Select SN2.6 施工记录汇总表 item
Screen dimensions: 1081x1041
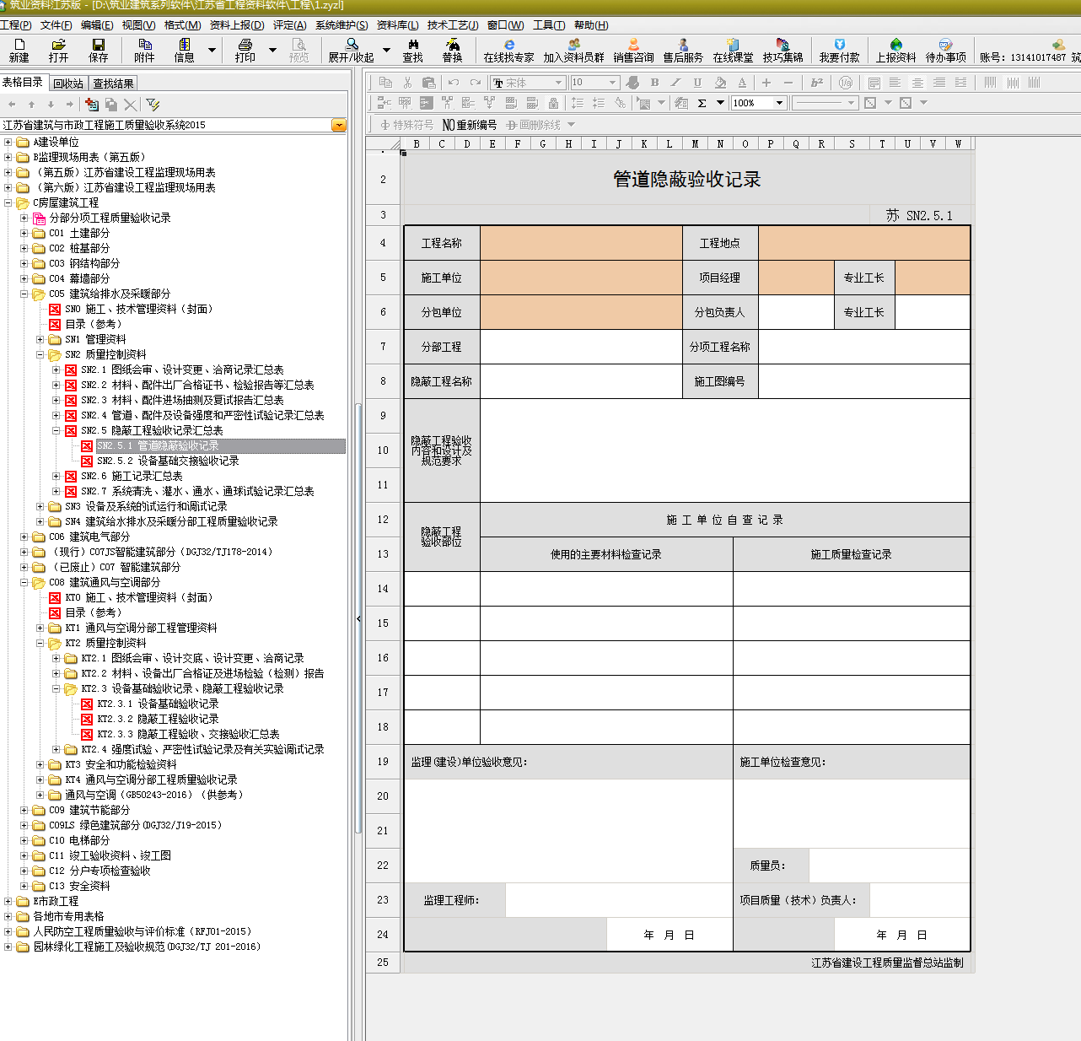point(132,476)
